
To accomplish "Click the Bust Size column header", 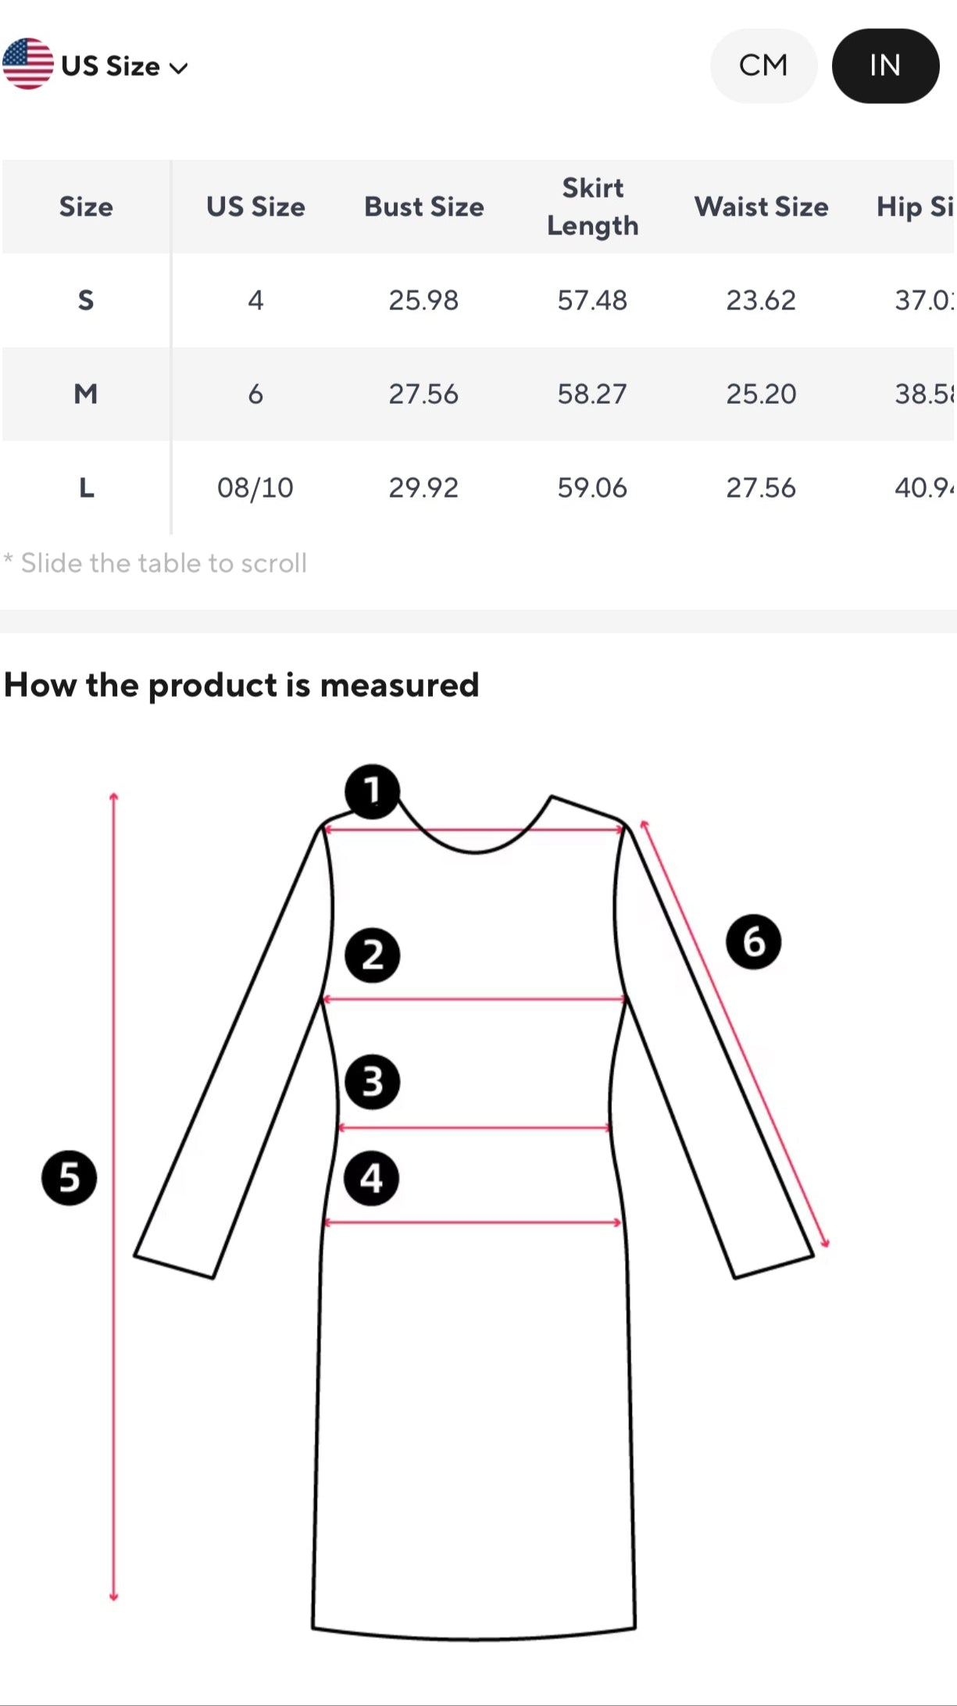I will [424, 207].
